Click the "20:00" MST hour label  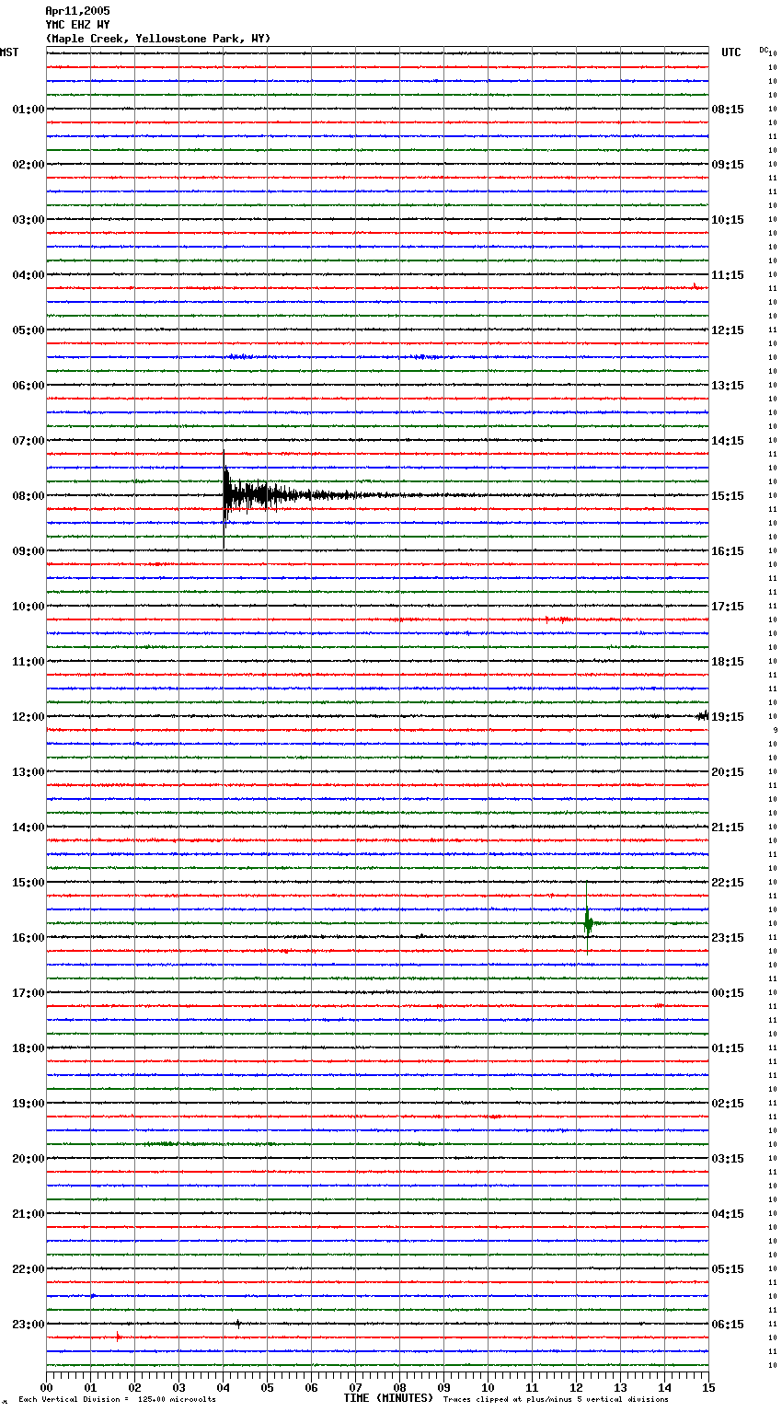pyautogui.click(x=29, y=1159)
